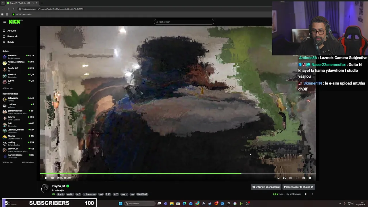The width and height of the screenshot is (368, 207).
Task: Open Maherco's followed channel
Action: click(18, 57)
